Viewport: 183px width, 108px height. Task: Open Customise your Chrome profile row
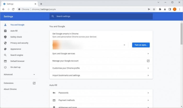[x=101, y=68]
